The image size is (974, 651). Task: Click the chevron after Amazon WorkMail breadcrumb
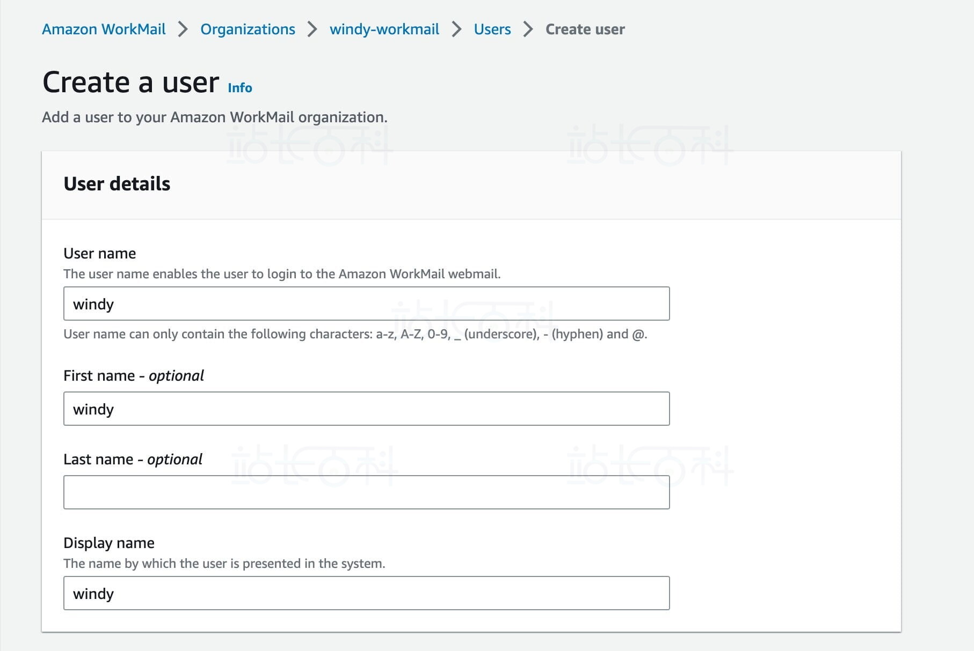pos(183,29)
